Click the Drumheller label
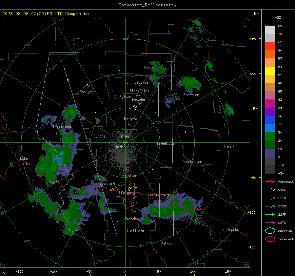The height and width of the screenshot is (276, 295). click(192, 162)
